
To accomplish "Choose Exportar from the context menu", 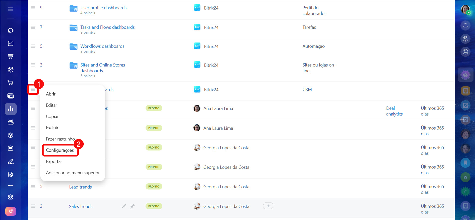I will click(54, 161).
